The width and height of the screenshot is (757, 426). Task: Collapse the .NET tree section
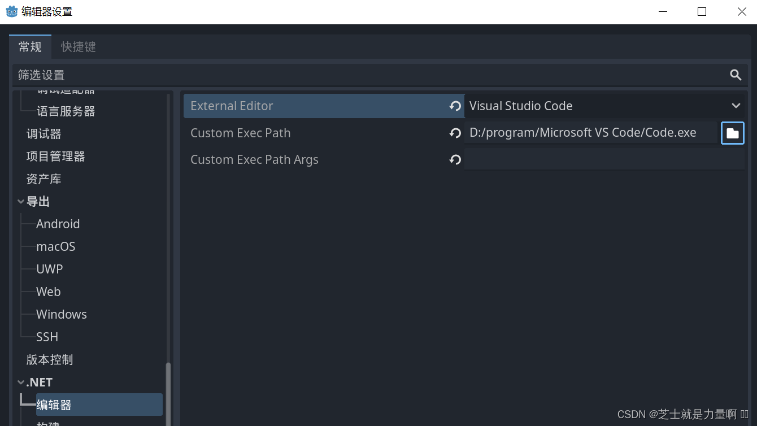(21, 382)
